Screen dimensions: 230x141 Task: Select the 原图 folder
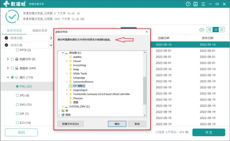[x=76, y=102]
